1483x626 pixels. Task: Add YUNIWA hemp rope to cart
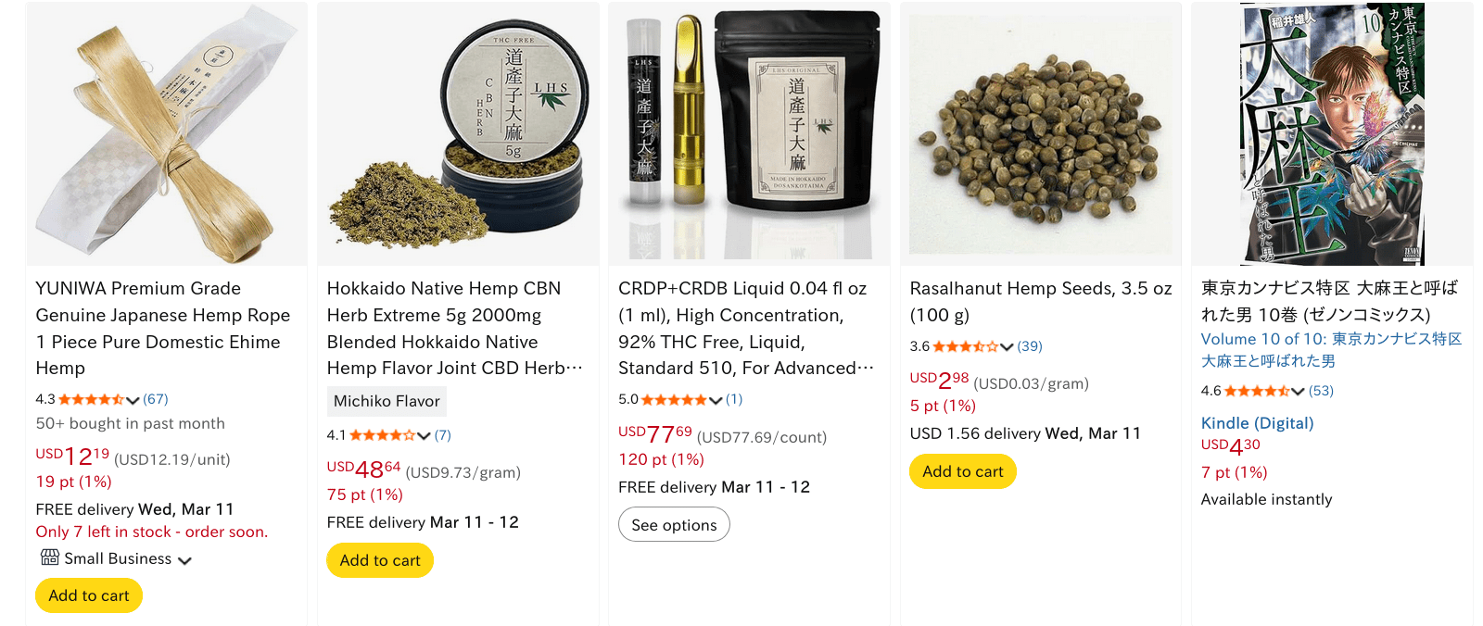[x=89, y=595]
